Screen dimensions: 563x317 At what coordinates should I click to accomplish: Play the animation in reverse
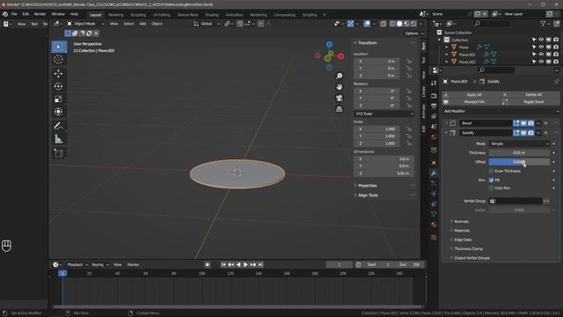click(238, 264)
